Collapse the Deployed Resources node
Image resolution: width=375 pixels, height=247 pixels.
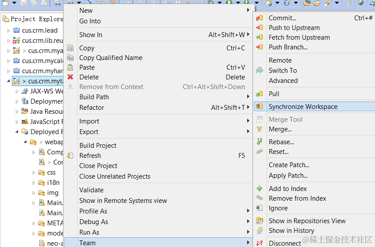(17, 132)
